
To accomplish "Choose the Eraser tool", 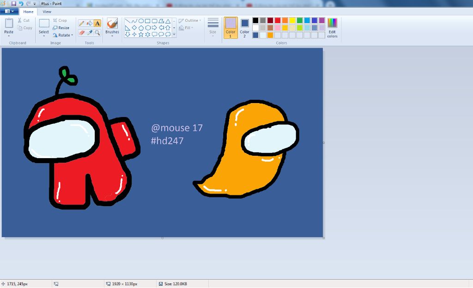I will (81, 33).
